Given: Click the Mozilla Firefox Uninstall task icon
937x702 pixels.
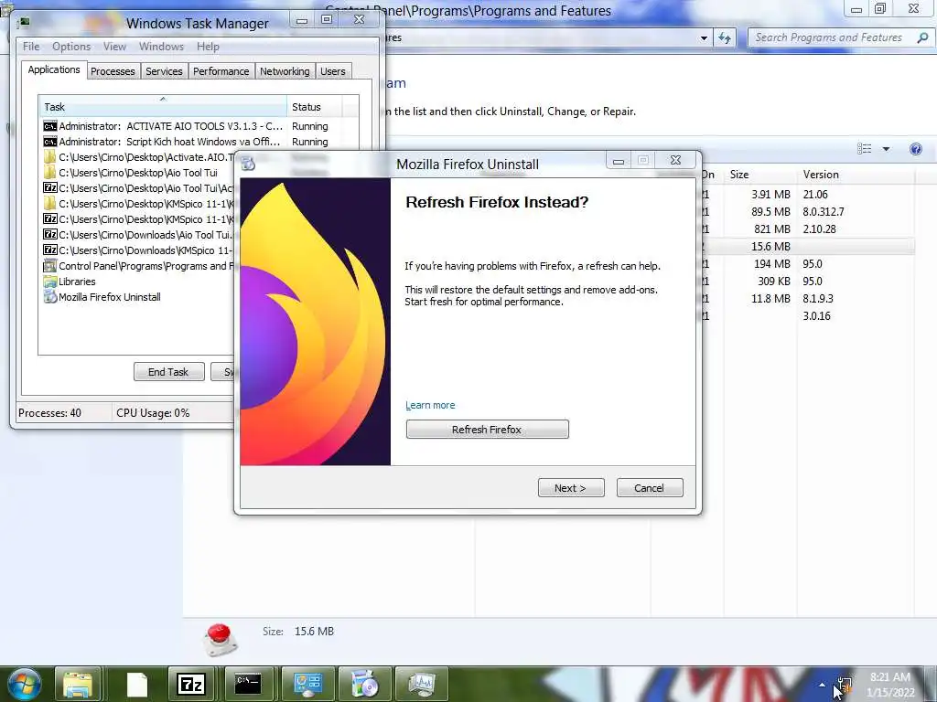Looking at the screenshot, I should tap(50, 297).
